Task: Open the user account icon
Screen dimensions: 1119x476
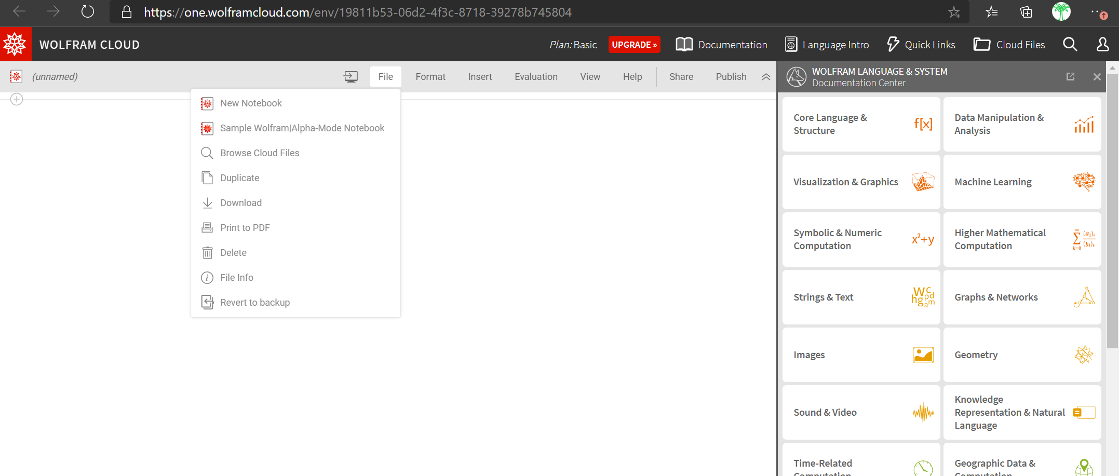Action: (1102, 45)
